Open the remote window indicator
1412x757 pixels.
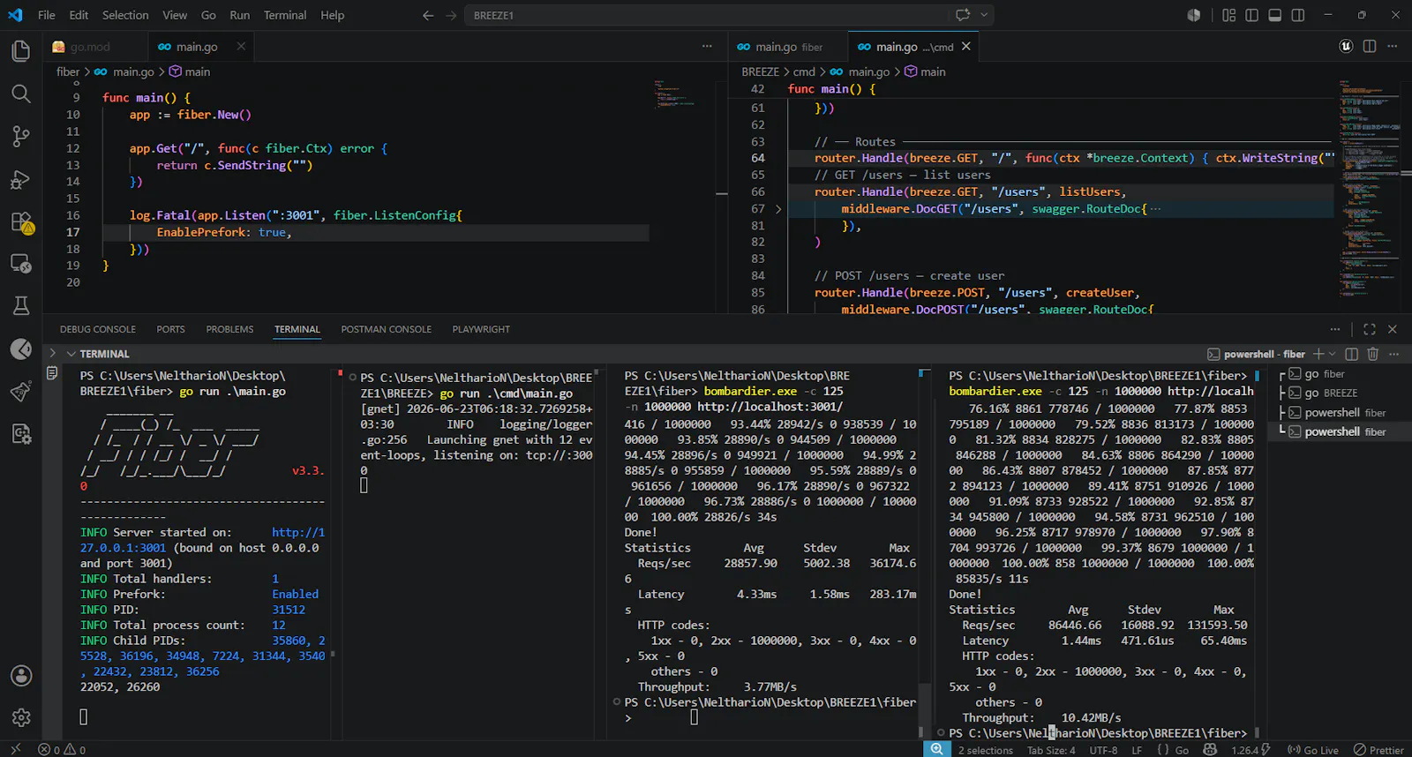pyautogui.click(x=15, y=749)
